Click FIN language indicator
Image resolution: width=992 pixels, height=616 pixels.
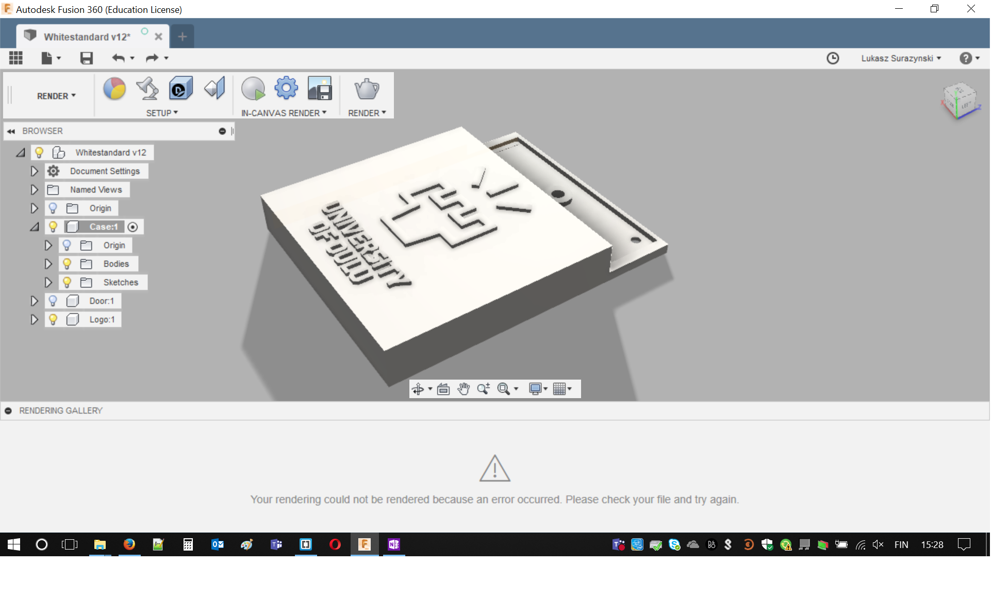click(x=901, y=545)
